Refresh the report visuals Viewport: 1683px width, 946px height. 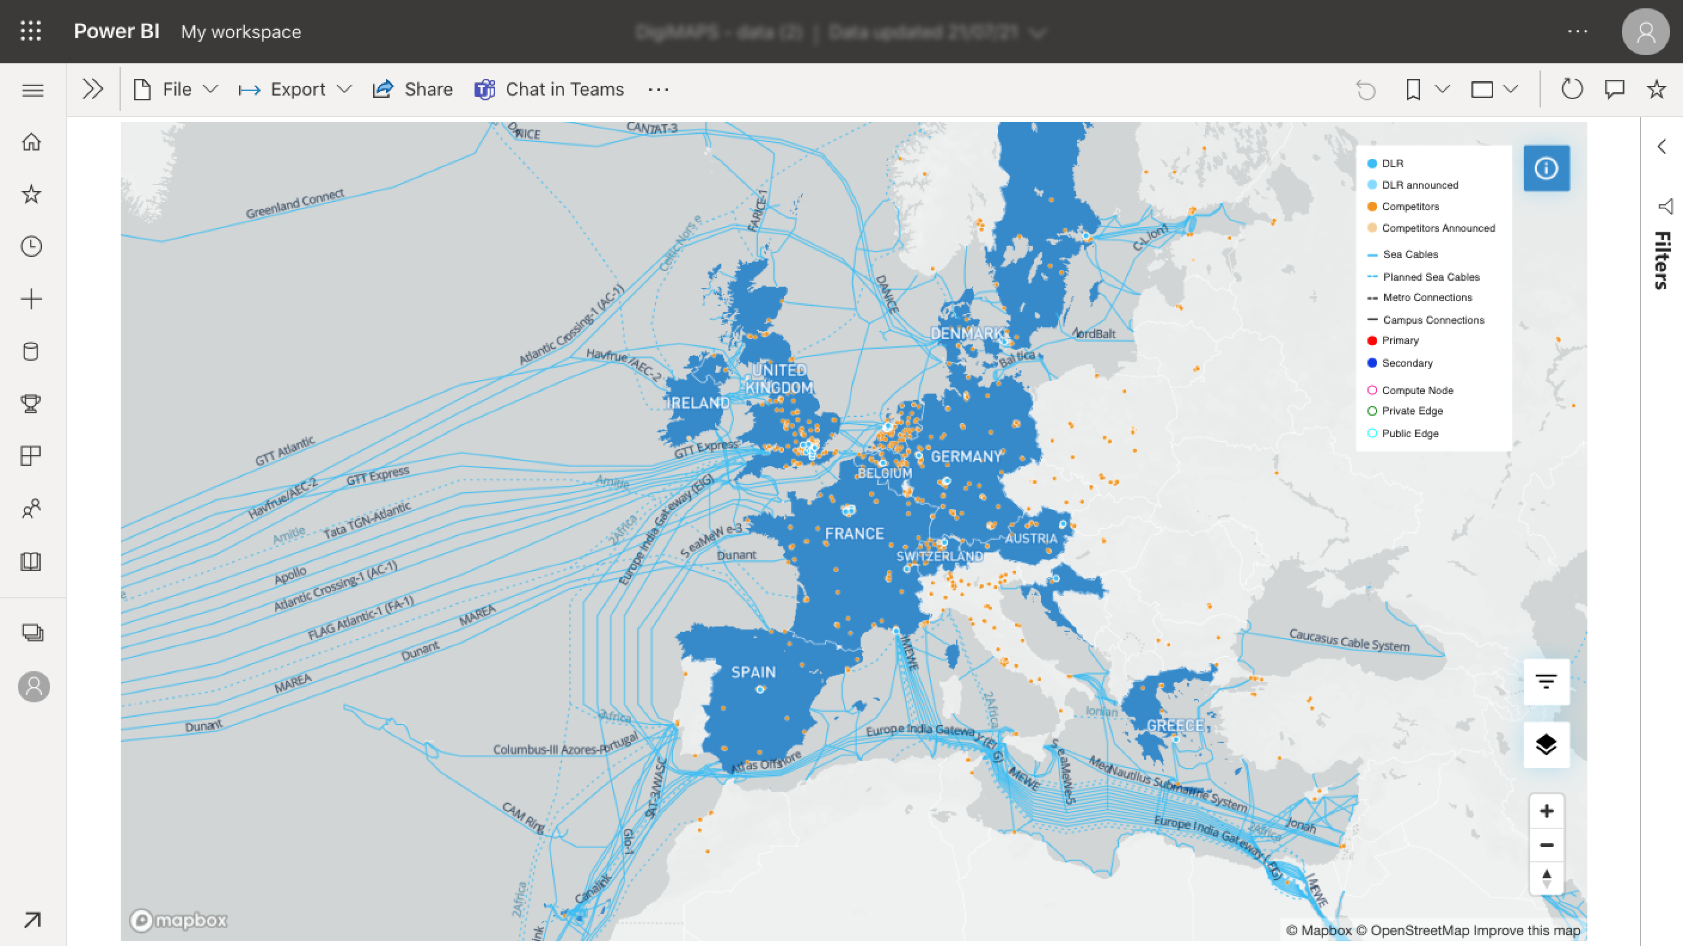tap(1572, 90)
